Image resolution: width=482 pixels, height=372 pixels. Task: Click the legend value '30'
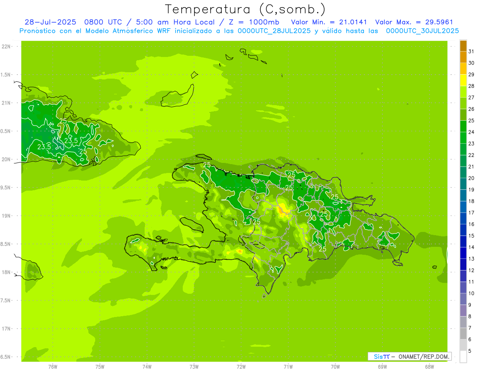coord(472,63)
